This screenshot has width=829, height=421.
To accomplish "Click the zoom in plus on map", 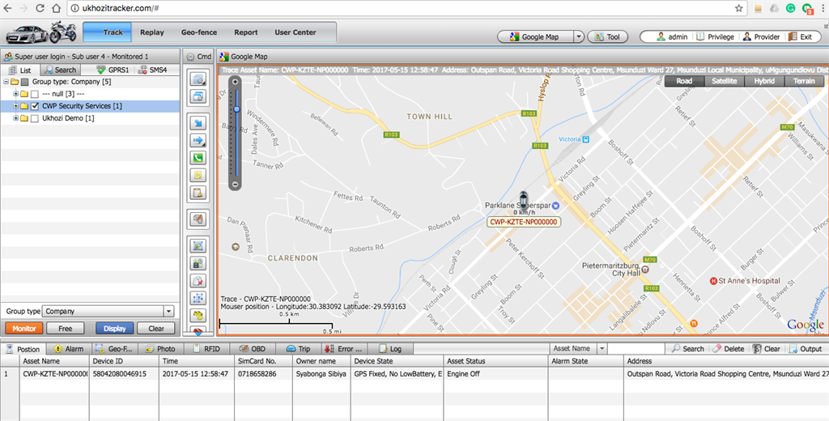I will 236,82.
